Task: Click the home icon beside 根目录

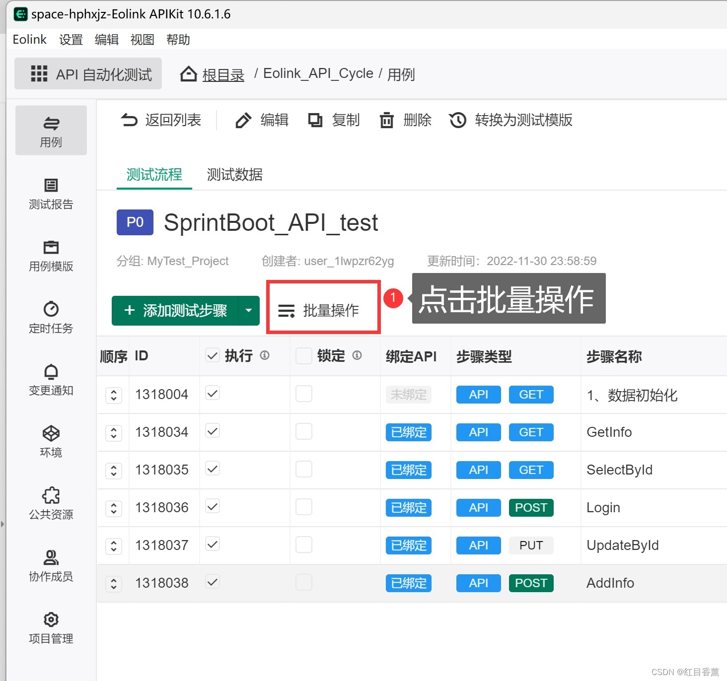Action: point(189,74)
